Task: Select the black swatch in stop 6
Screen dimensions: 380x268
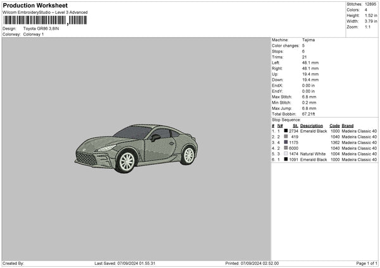Action: coord(286,159)
